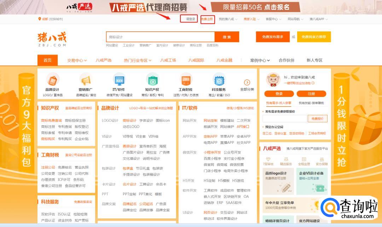This screenshot has width=382, height=227.
Task: Click the orange 搜索 button
Action: [x=227, y=37]
